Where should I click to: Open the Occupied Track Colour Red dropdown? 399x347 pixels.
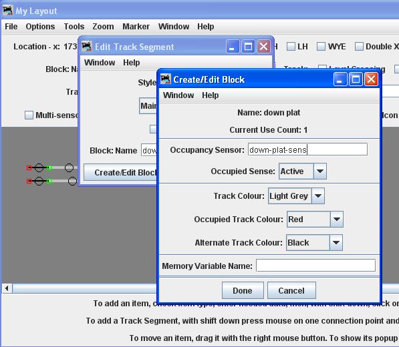pos(315,219)
